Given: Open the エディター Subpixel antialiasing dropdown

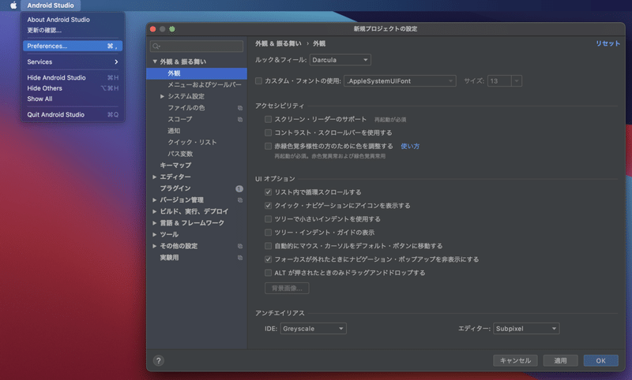Looking at the screenshot, I should click(x=526, y=329).
